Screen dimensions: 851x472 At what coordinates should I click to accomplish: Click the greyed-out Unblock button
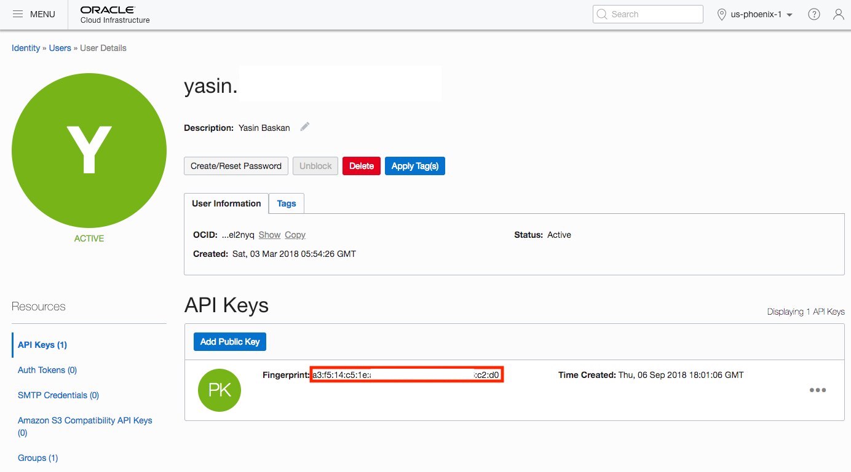pyautogui.click(x=315, y=166)
